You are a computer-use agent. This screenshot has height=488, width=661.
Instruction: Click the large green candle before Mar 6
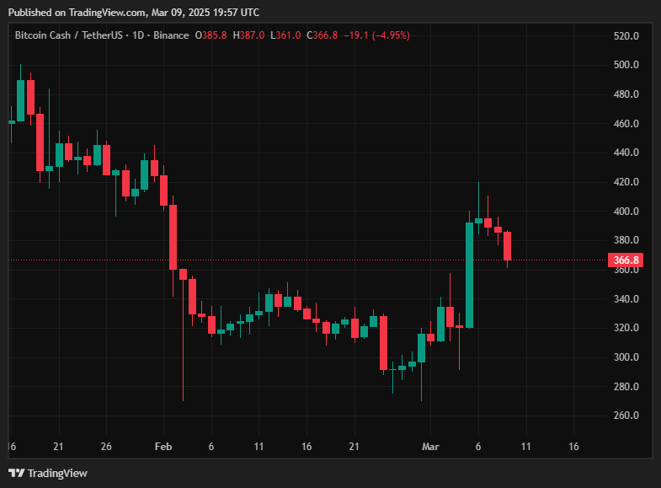(469, 275)
